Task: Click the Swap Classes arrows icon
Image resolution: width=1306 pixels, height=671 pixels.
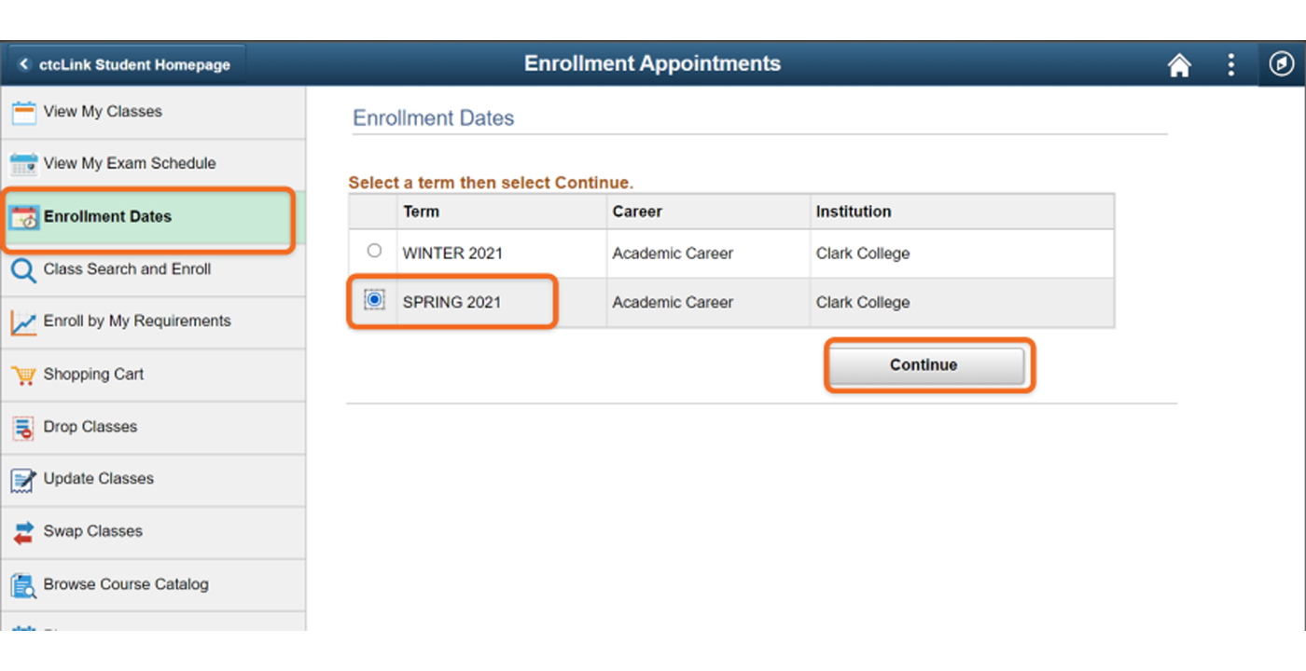Action: pos(23,532)
